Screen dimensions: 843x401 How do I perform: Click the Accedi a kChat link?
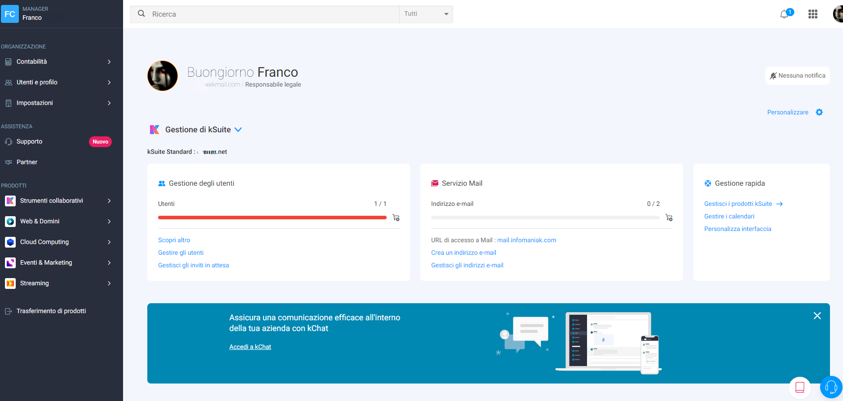click(250, 347)
